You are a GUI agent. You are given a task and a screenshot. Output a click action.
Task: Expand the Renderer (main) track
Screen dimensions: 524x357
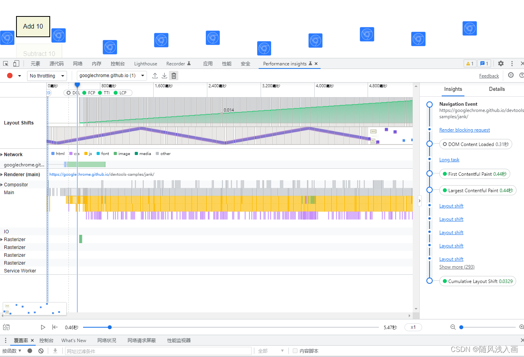click(x=2, y=175)
